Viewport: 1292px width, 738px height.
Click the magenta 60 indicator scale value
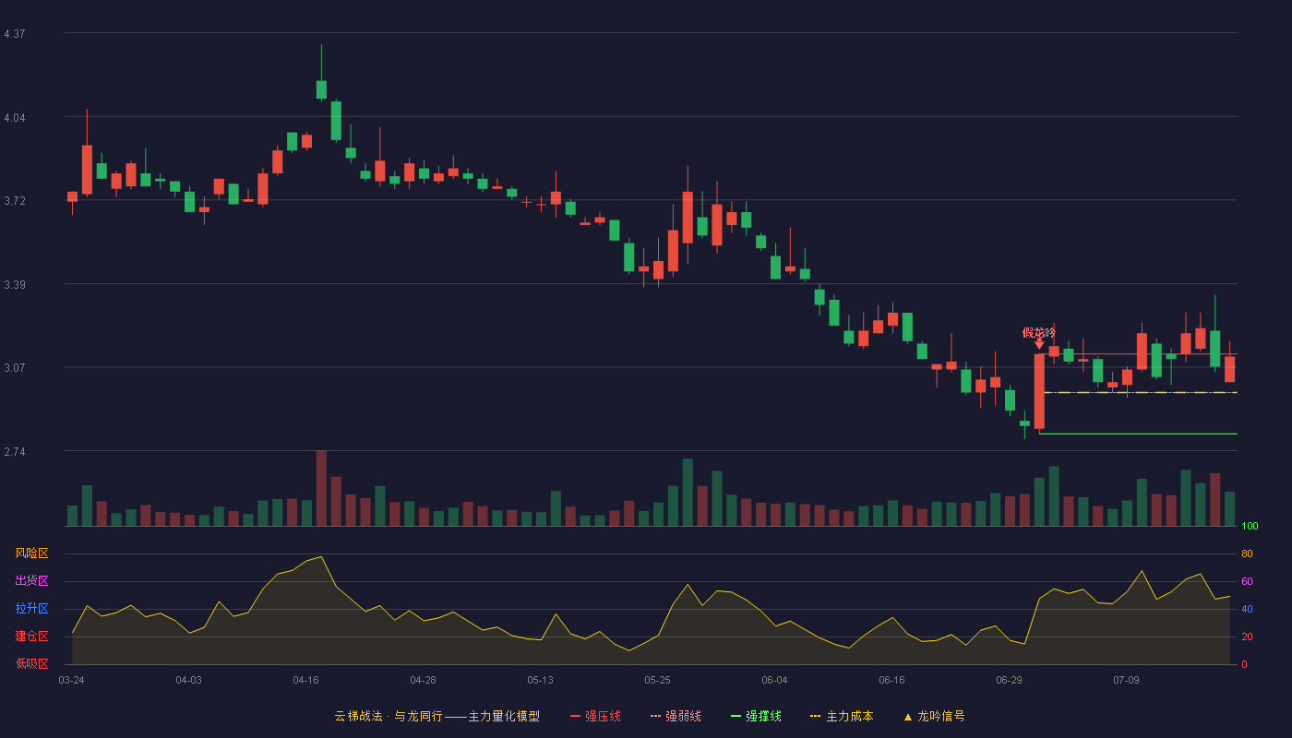coord(1247,581)
